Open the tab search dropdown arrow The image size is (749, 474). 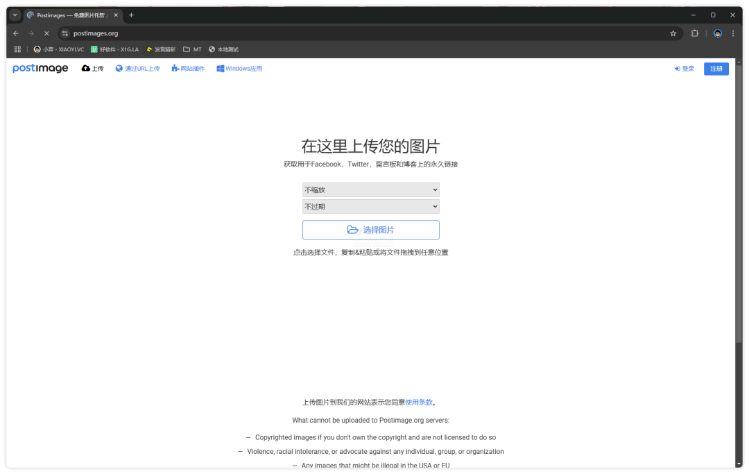(x=15, y=15)
